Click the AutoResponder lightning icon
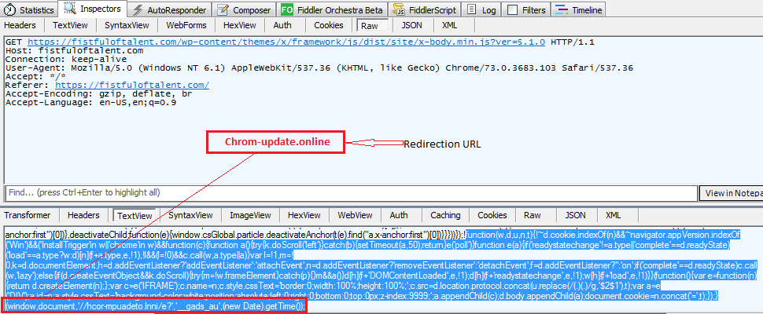 (138, 10)
